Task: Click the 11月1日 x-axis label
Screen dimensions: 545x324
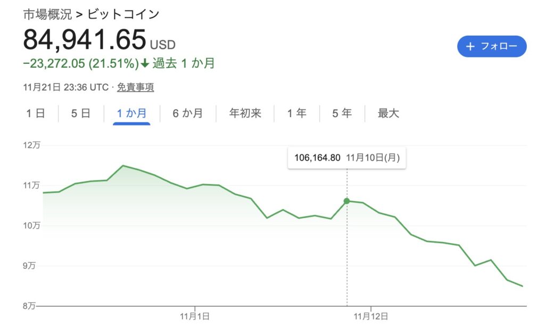Action: [195, 316]
